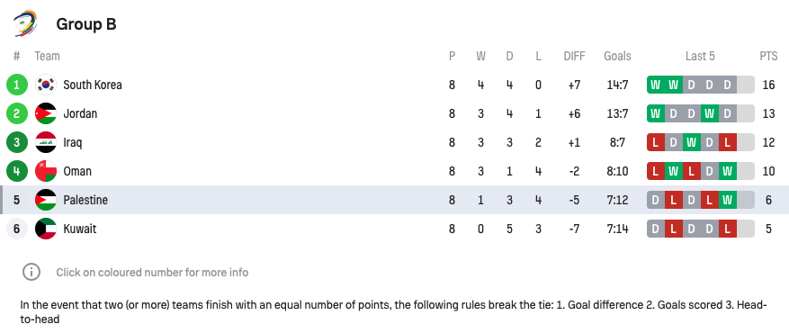The width and height of the screenshot is (789, 333).
Task: Click South Korea's first W result box
Action: pos(655,85)
